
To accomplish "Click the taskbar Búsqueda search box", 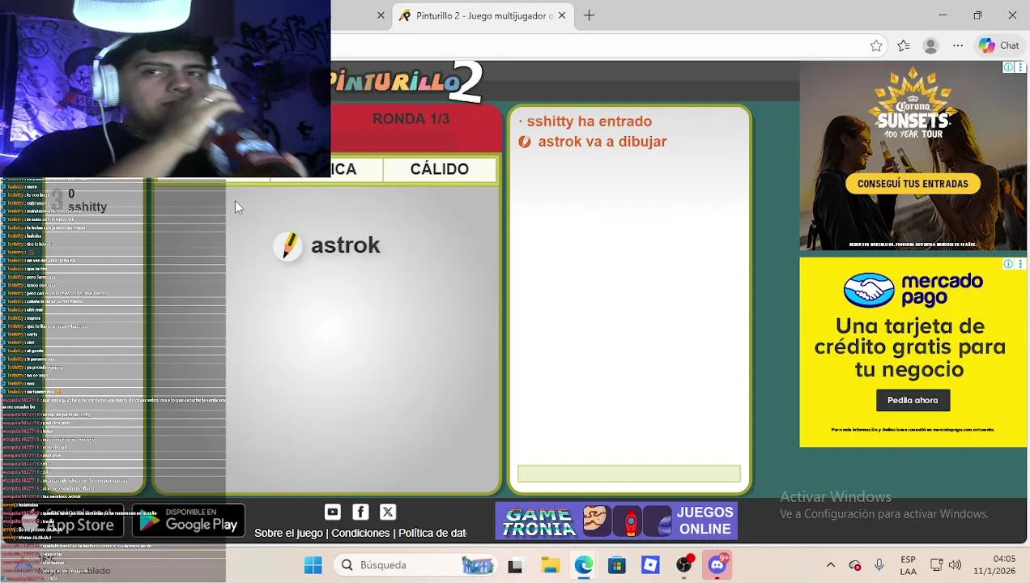I will [x=415, y=565].
